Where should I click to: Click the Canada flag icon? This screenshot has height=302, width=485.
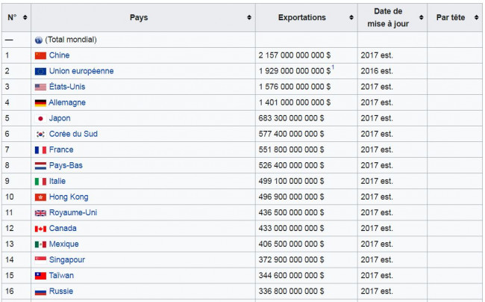coord(40,229)
